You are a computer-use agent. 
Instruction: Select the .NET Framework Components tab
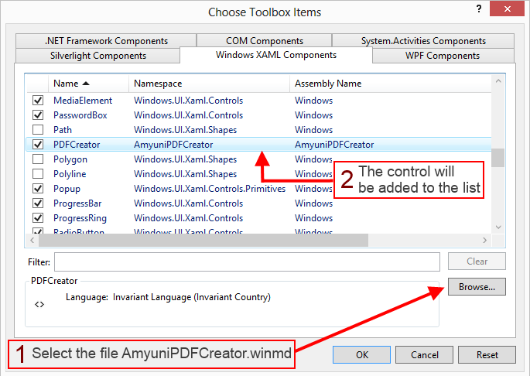tap(106, 41)
